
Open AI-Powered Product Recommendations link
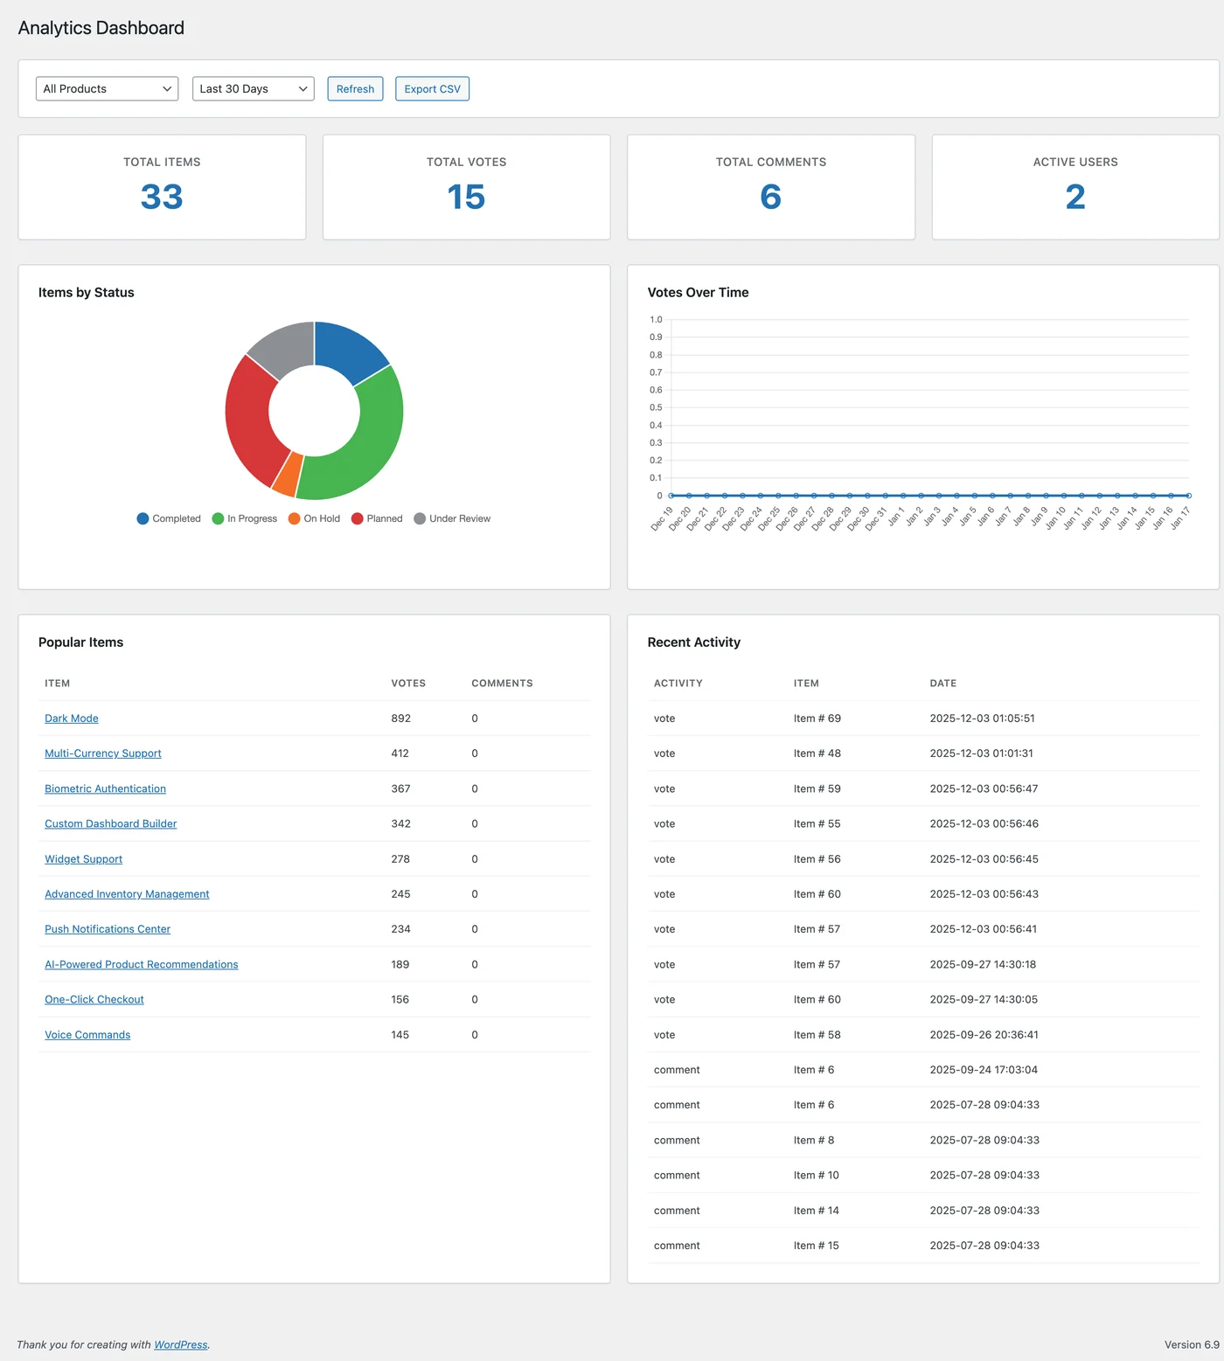tap(142, 964)
